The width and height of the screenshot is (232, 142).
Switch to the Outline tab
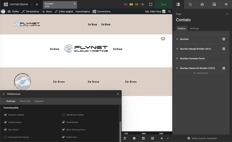point(182,28)
